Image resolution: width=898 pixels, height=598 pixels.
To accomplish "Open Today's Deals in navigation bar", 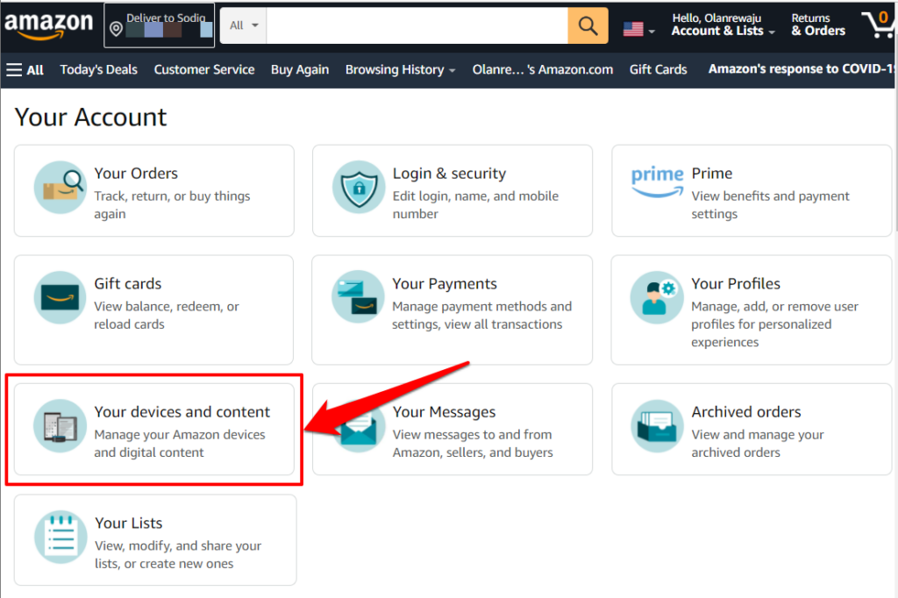I will coord(98,70).
